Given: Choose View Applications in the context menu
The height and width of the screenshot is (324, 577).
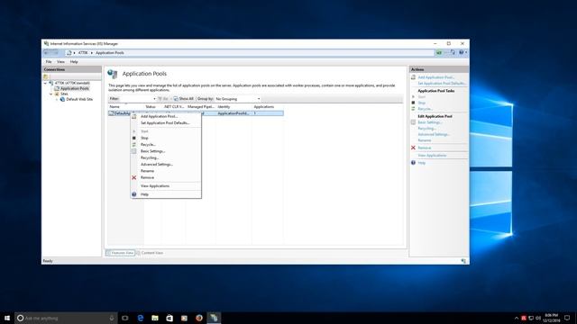Looking at the screenshot, I should point(155,186).
